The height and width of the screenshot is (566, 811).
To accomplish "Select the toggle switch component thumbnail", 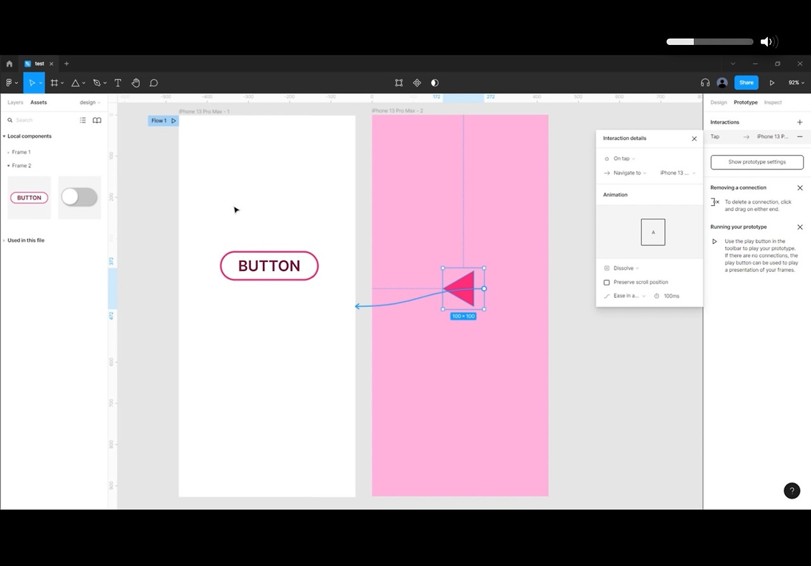I will (x=79, y=198).
